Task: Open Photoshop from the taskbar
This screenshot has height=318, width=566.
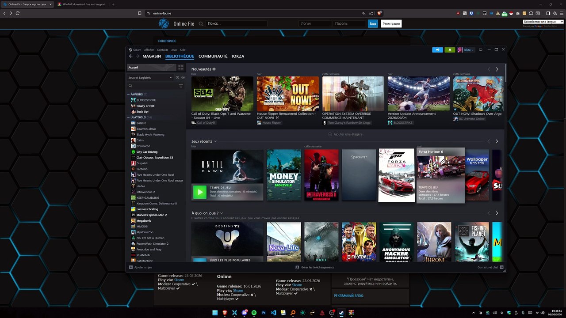Action: (264, 313)
